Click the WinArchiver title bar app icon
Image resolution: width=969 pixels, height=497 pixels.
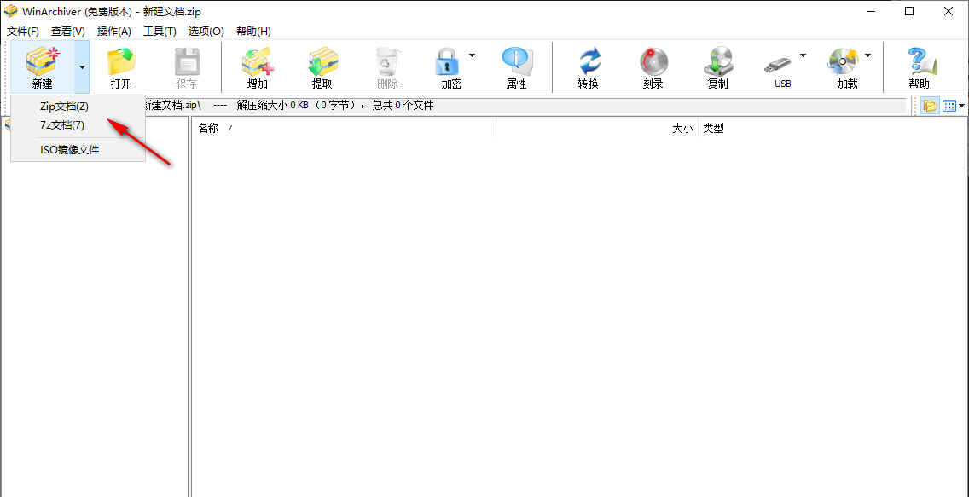point(10,12)
